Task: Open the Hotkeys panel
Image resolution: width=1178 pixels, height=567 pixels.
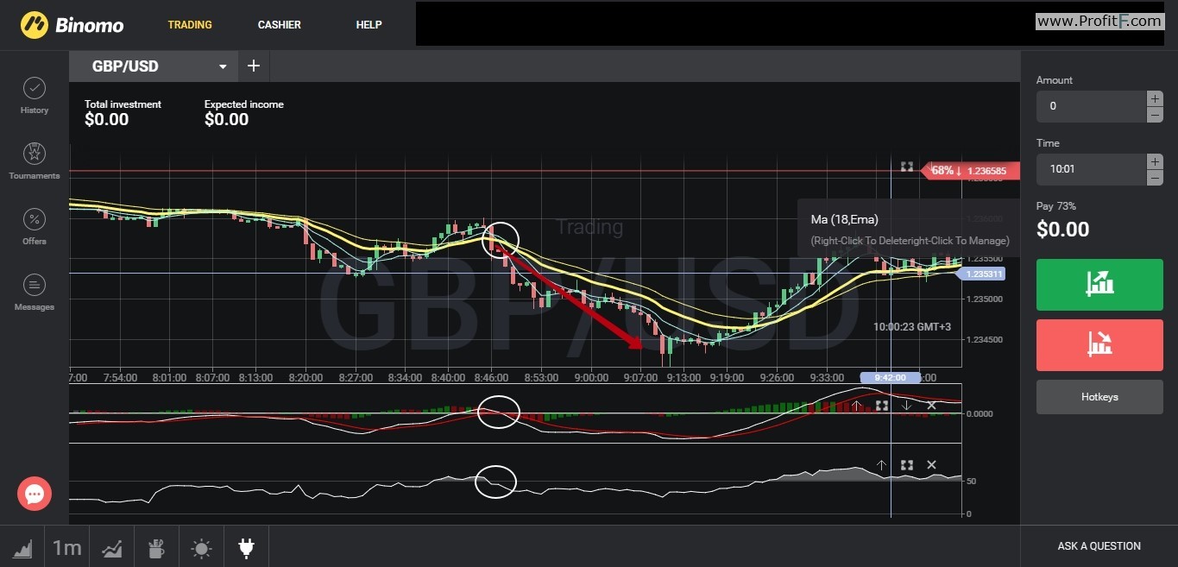Action: 1099,397
